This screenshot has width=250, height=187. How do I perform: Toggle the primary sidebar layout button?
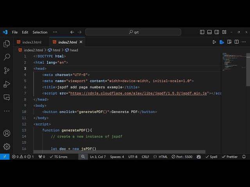pyautogui.click(x=202, y=32)
